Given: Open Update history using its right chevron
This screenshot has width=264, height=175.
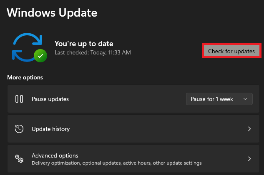Looking at the screenshot, I should [x=249, y=129].
